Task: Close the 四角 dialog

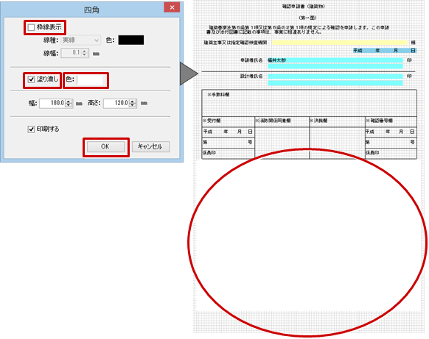Action: (172, 7)
